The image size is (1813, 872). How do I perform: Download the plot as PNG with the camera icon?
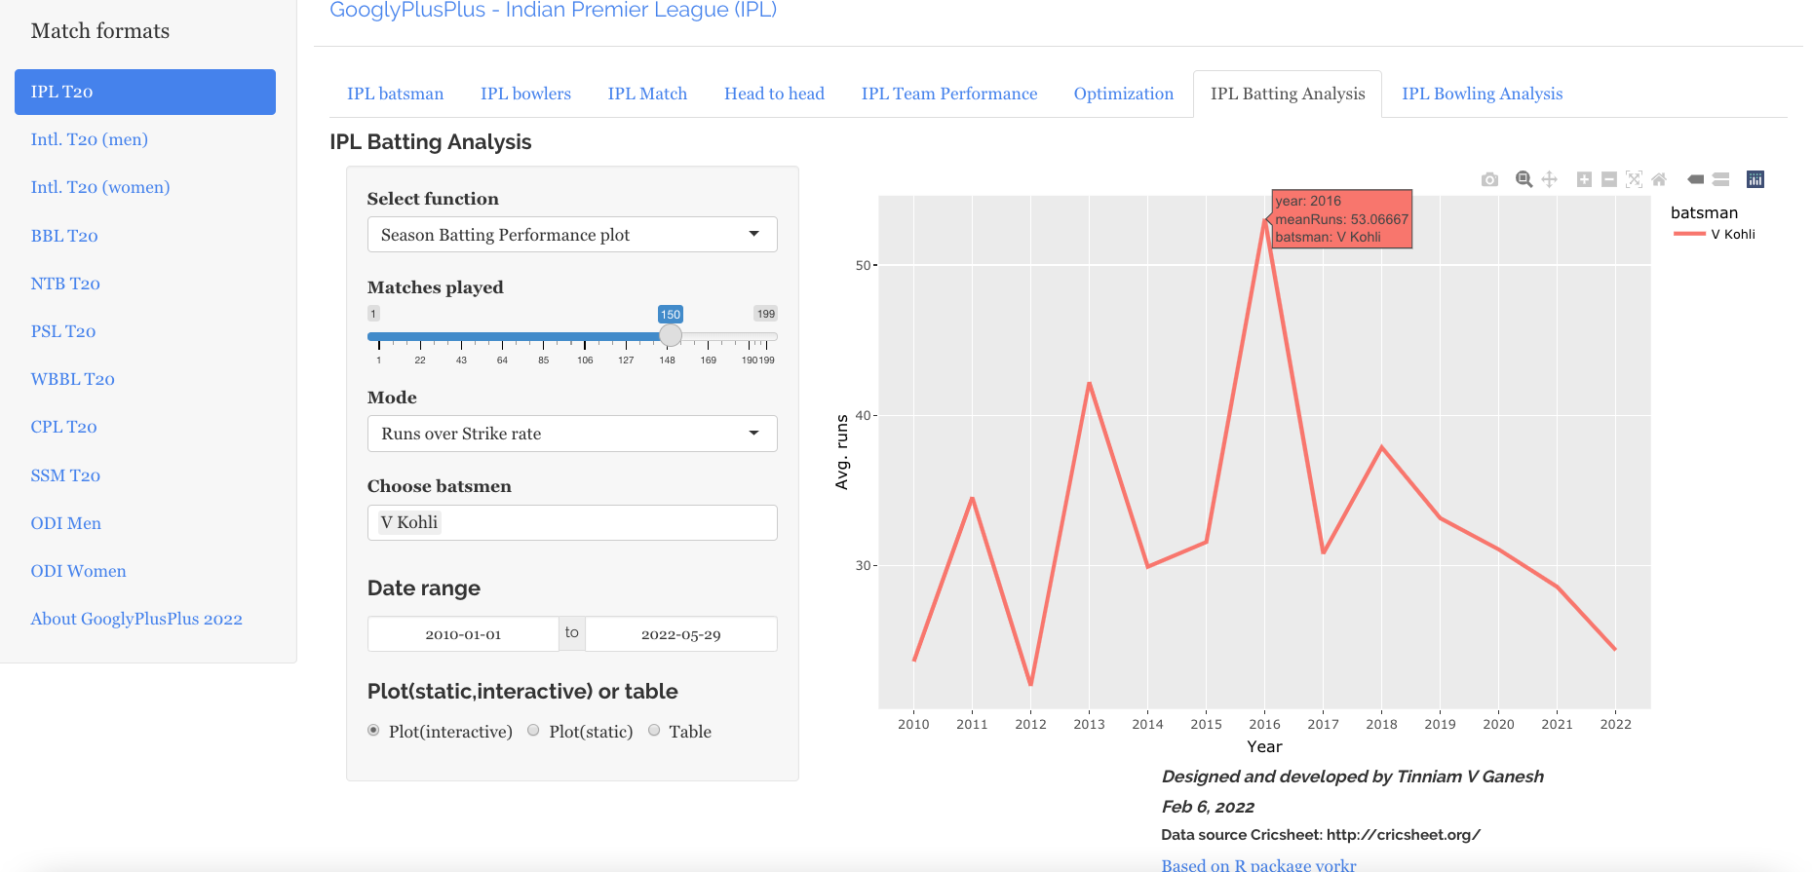1489,179
